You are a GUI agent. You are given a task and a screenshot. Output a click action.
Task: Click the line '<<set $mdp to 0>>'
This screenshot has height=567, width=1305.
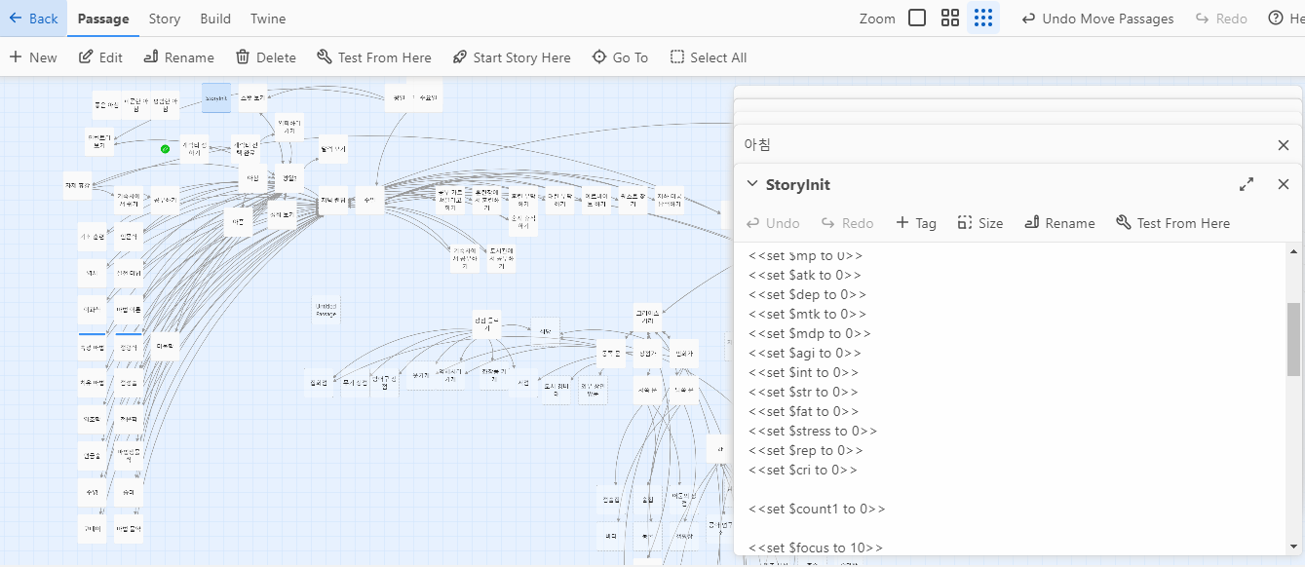click(810, 333)
